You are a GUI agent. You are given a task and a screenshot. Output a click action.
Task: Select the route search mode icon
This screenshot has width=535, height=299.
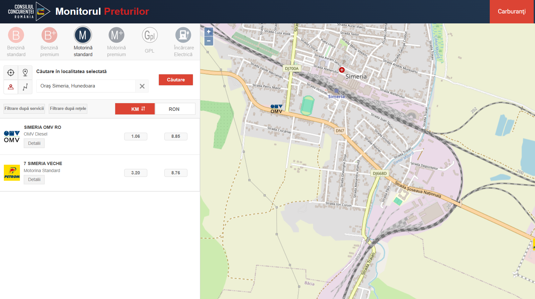pos(25,87)
